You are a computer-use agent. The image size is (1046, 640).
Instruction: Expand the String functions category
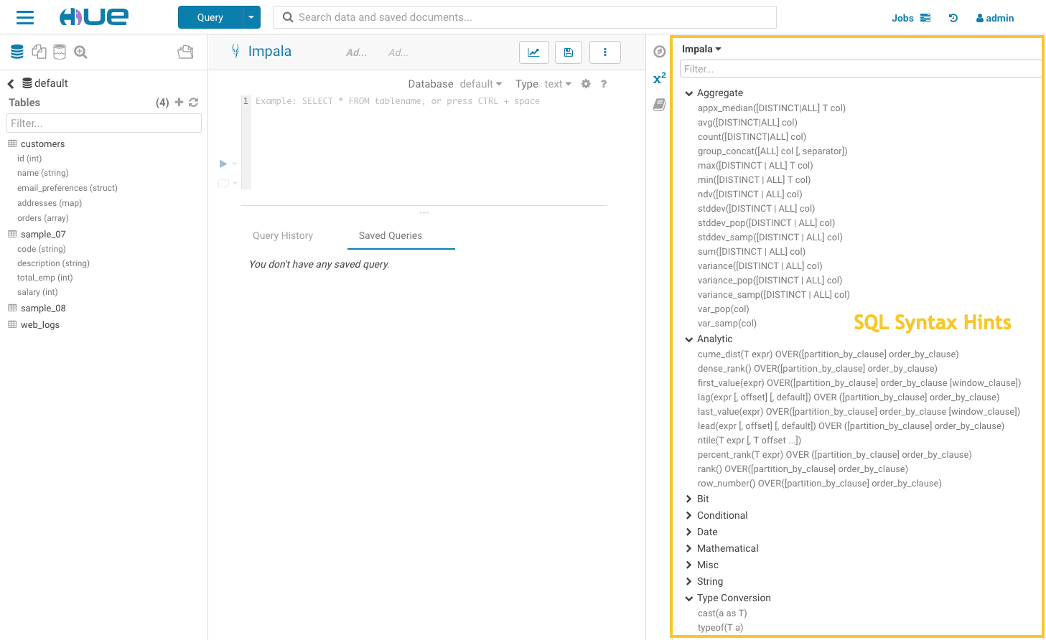(x=689, y=581)
